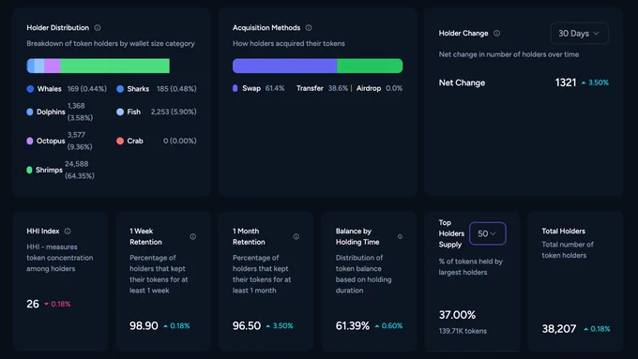
Task: Click the green Transfer segment of acquisition bar
Action: (x=370, y=66)
